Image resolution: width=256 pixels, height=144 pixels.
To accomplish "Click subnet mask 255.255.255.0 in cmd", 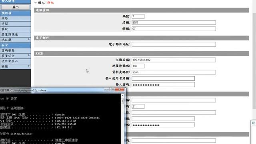I will coord(65,124).
